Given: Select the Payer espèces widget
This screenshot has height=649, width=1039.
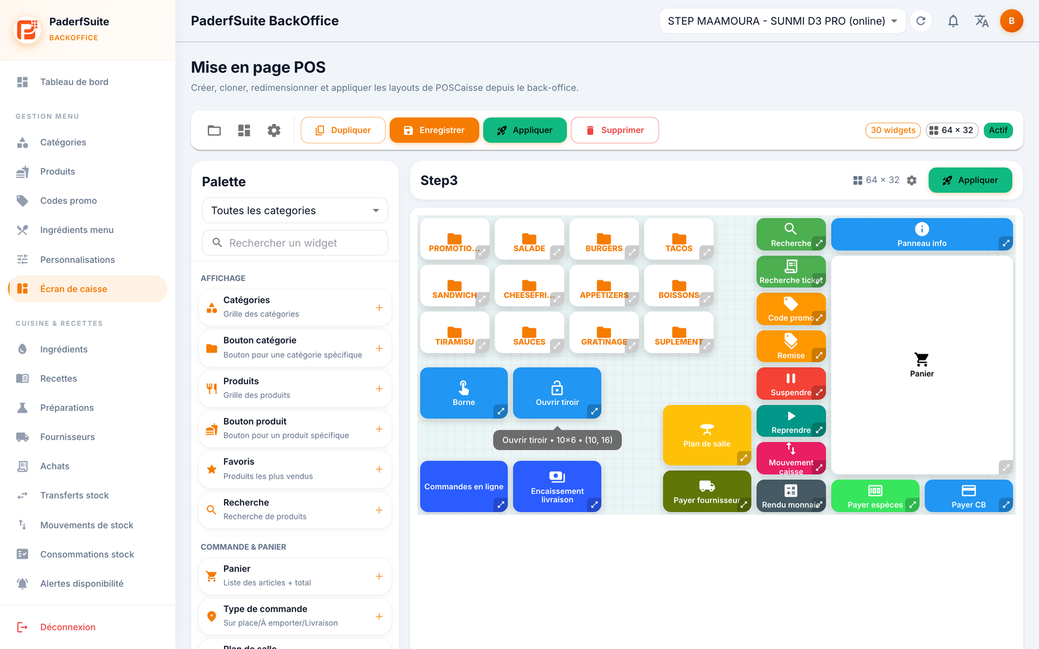Looking at the screenshot, I should click(875, 496).
